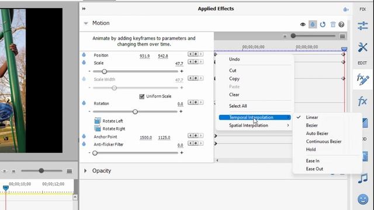This screenshot has width=374, height=210.
Task: Increase Scale with the plus button
Action: pyautogui.click(x=182, y=71)
